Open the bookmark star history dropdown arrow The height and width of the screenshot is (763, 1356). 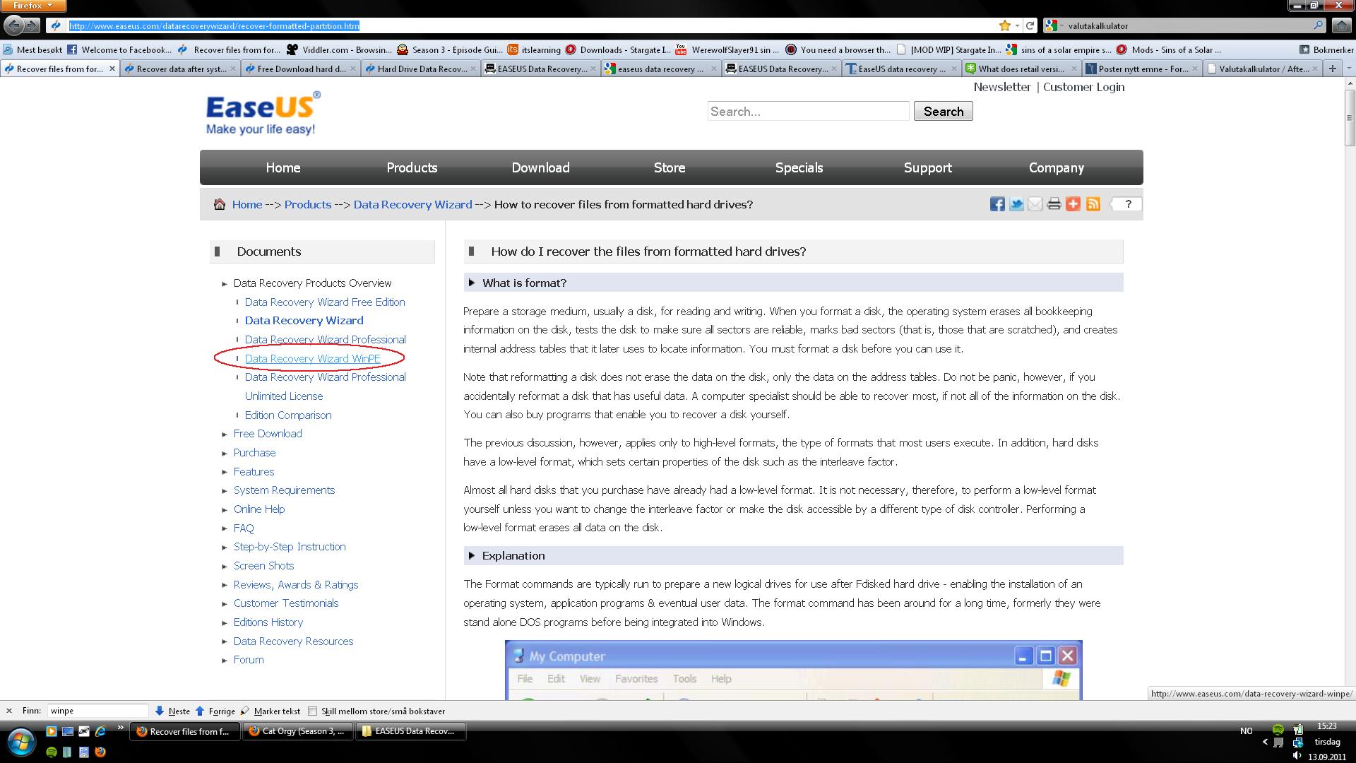[1017, 25]
